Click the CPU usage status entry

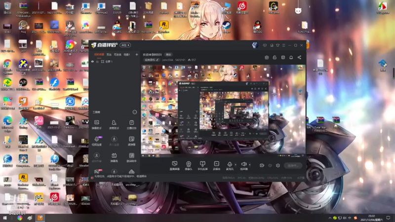(x=273, y=178)
